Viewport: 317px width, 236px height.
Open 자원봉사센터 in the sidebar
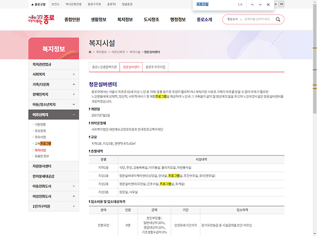[54, 166]
